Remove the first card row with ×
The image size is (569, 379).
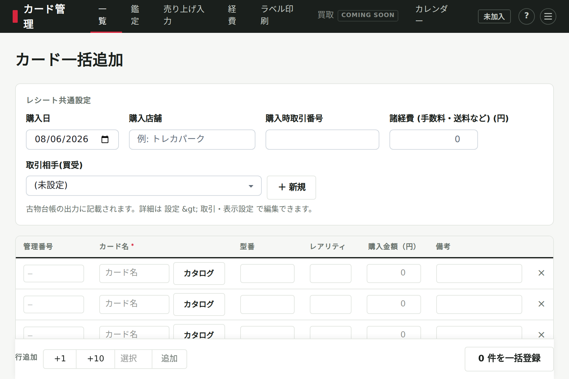tap(541, 273)
